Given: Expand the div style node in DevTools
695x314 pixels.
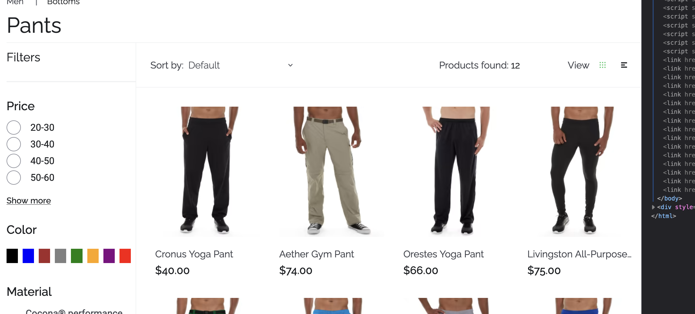Looking at the screenshot, I should [653, 207].
